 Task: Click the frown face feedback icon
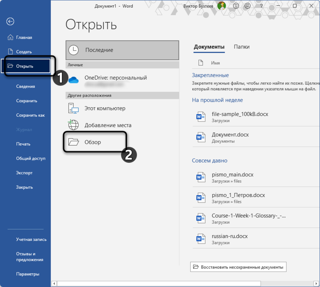(247, 6)
